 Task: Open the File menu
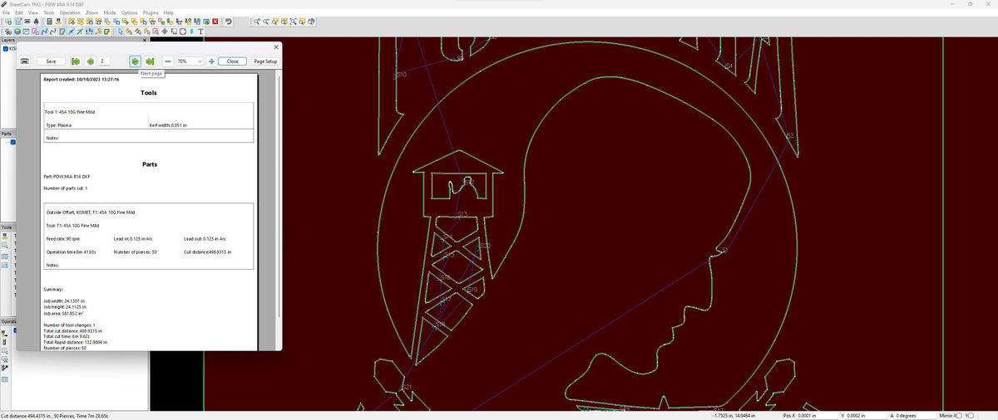point(7,13)
